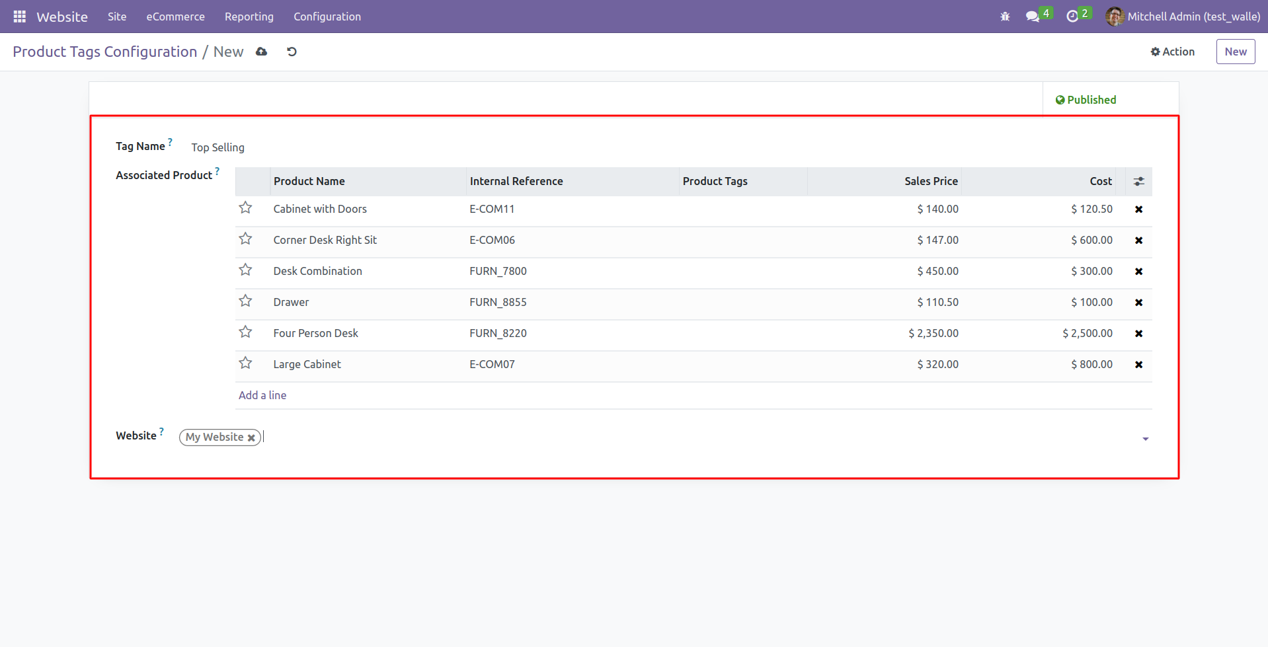This screenshot has height=647, width=1268.
Task: Open the apps grid menu icon
Action: click(19, 17)
